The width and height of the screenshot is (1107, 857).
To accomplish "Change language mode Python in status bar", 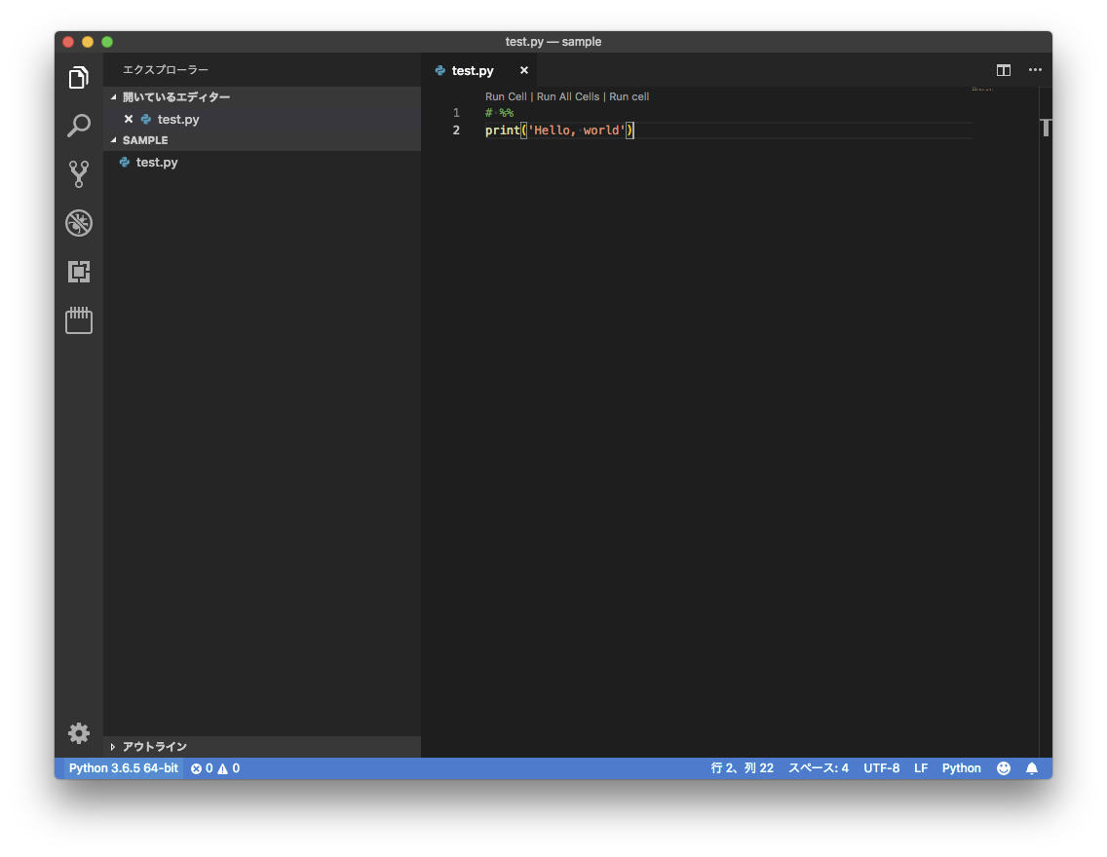I will point(962,768).
